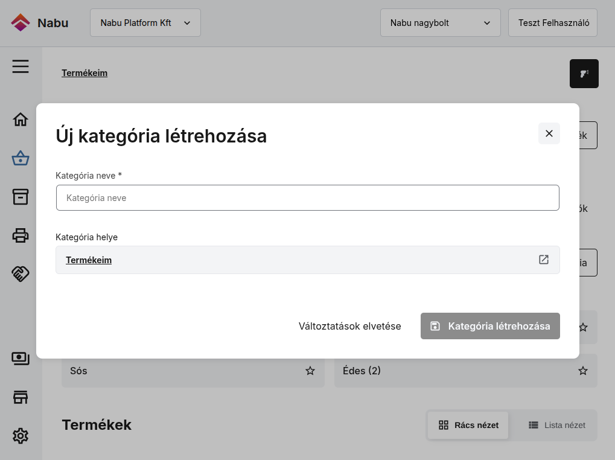Screen dimensions: 615x460
Task: Open the hamburger menu in sidebar
Action: pos(21,66)
